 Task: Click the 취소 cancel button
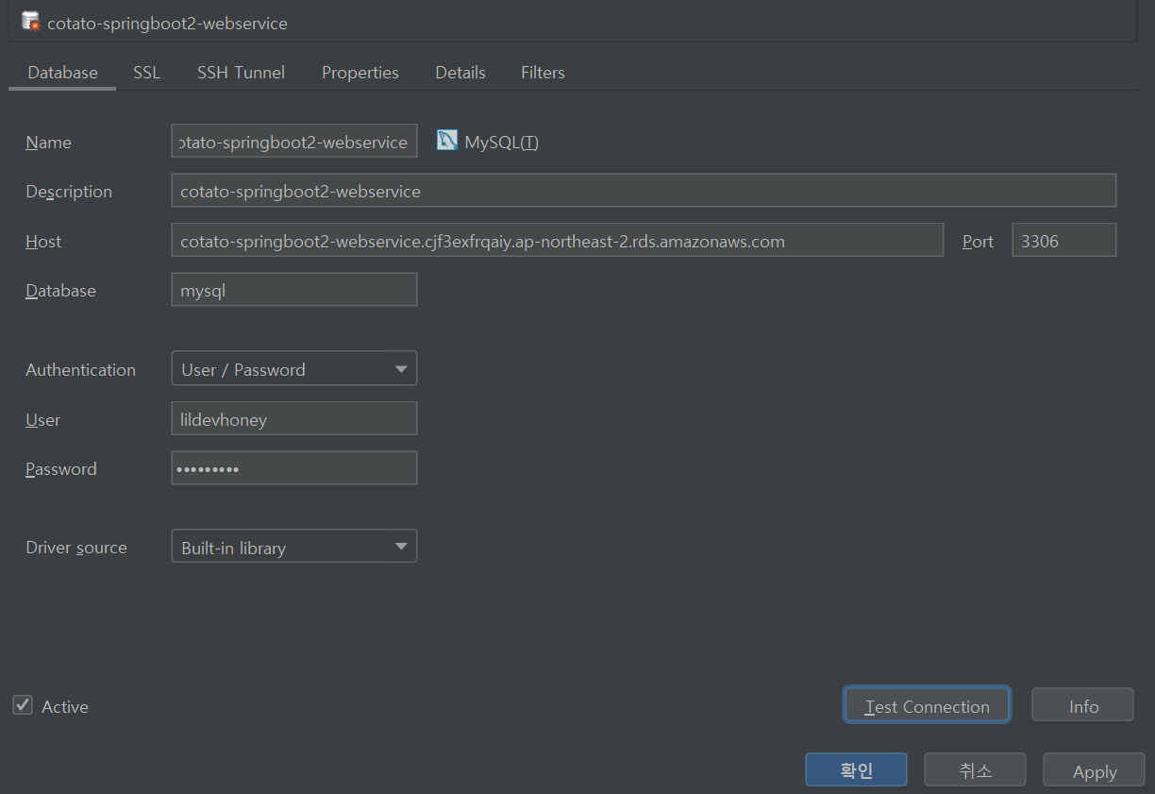[975, 769]
